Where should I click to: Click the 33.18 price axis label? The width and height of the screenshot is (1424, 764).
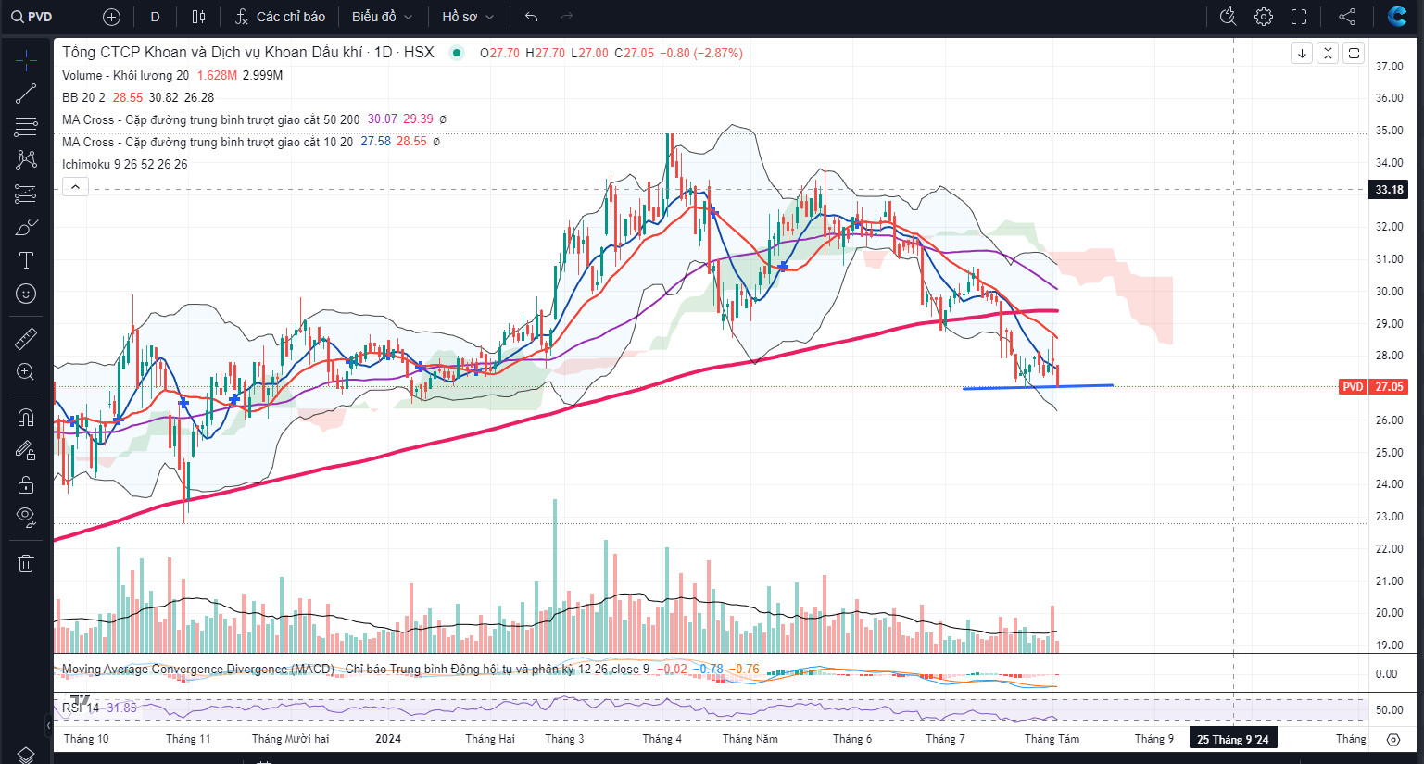(x=1389, y=189)
